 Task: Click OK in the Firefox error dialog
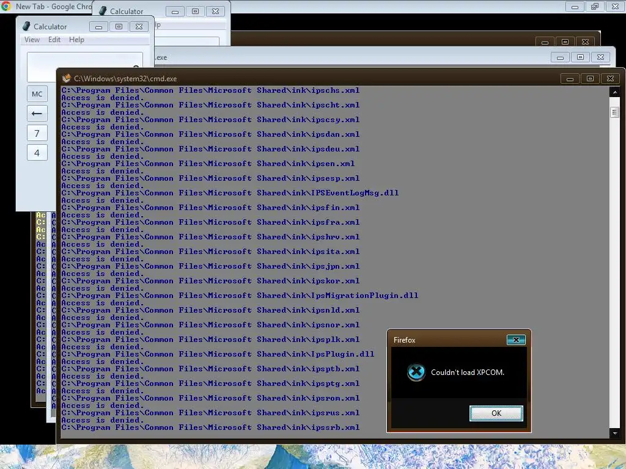pyautogui.click(x=496, y=413)
